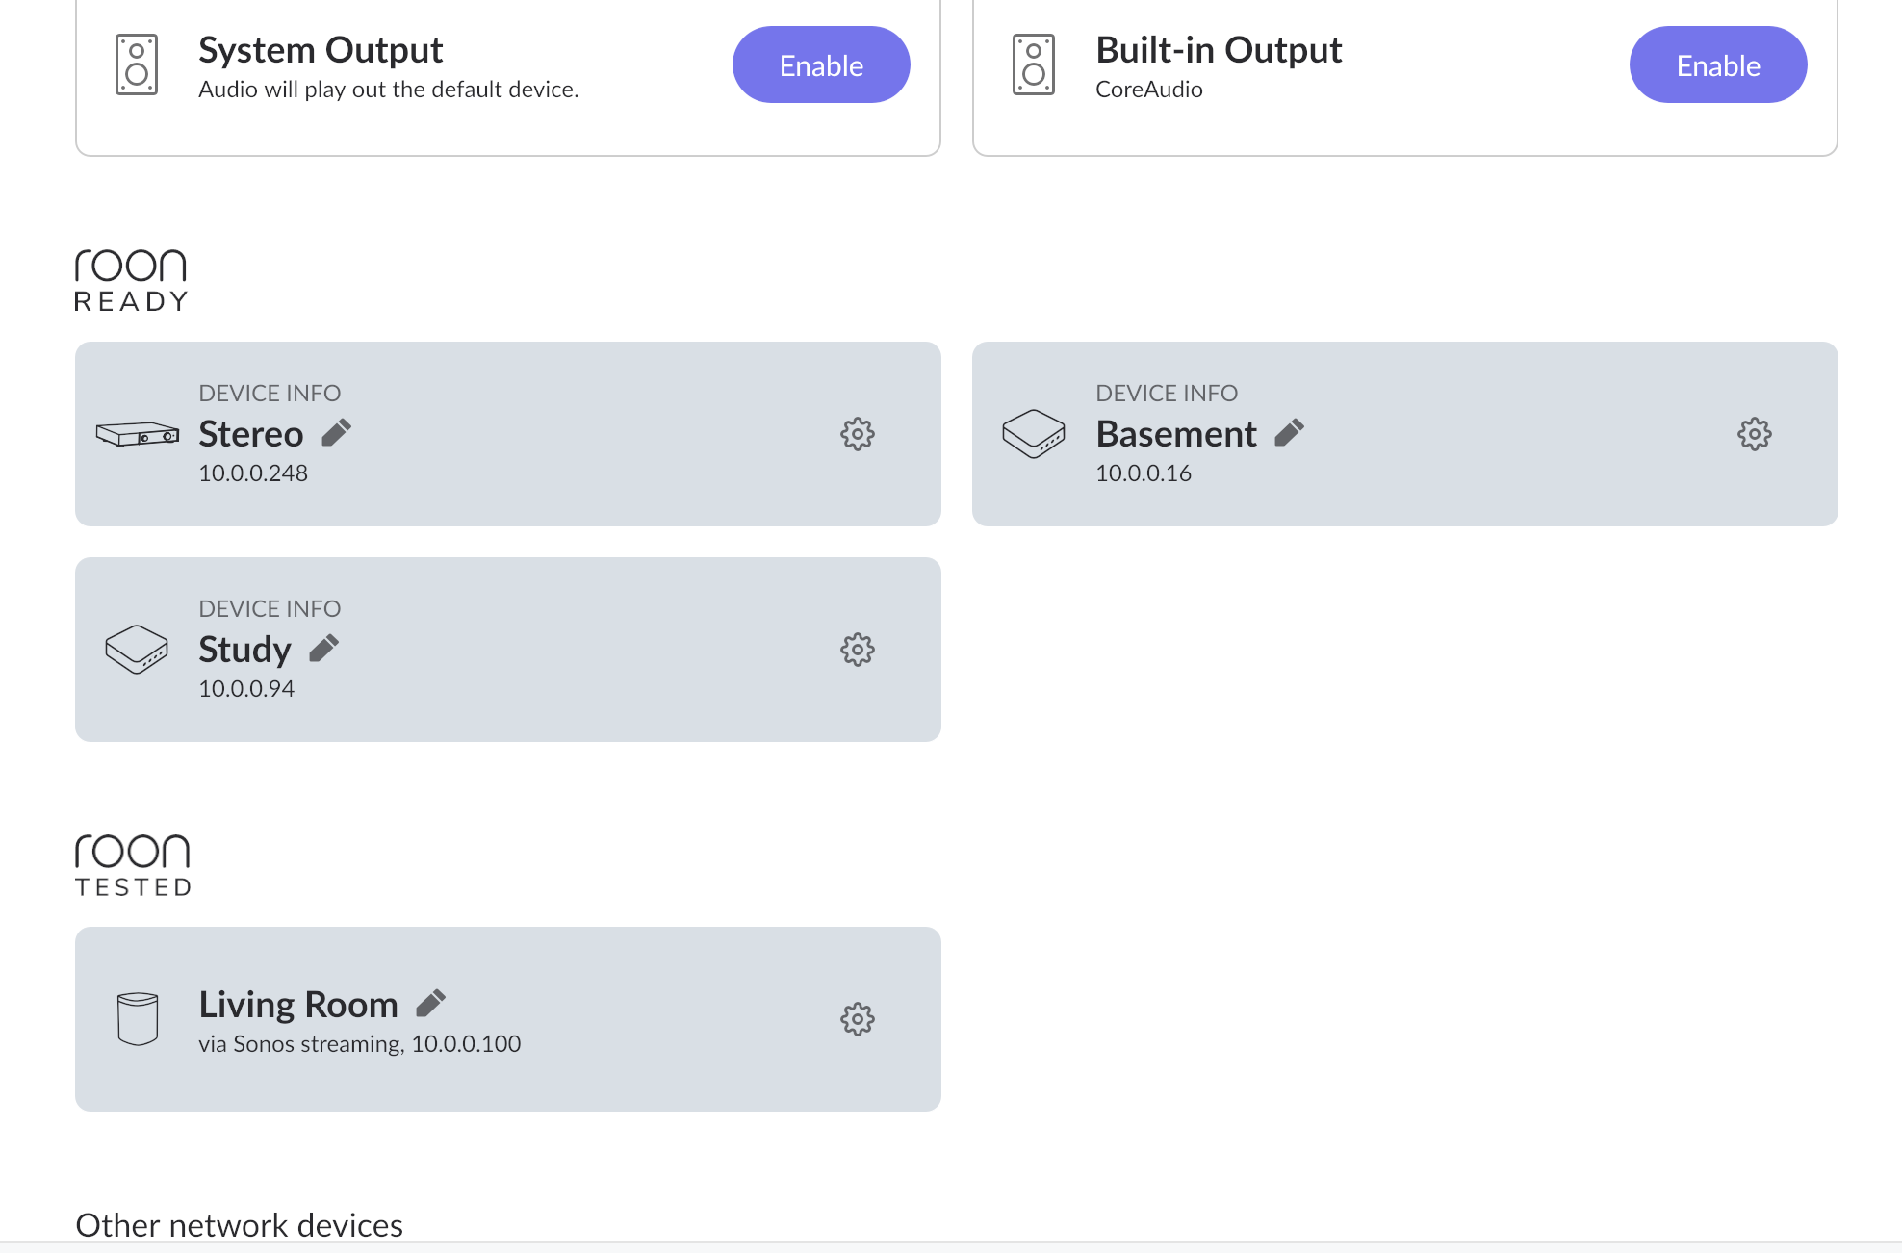
Task: Edit the Study zone name pencil
Action: [323, 649]
